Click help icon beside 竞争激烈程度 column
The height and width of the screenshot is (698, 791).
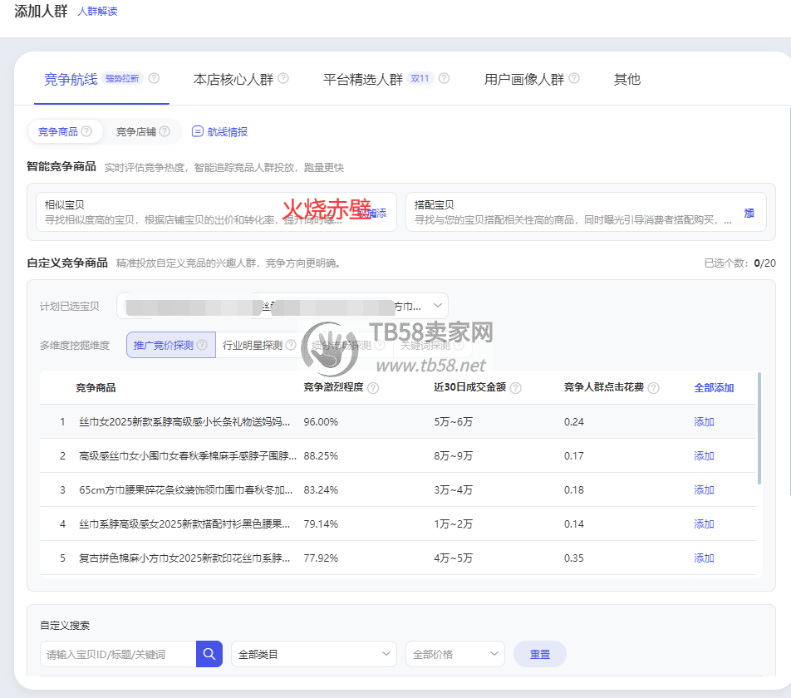point(373,388)
